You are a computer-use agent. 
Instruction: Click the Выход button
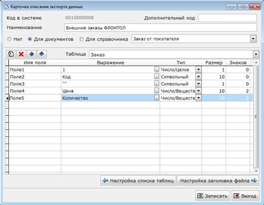[246, 196]
